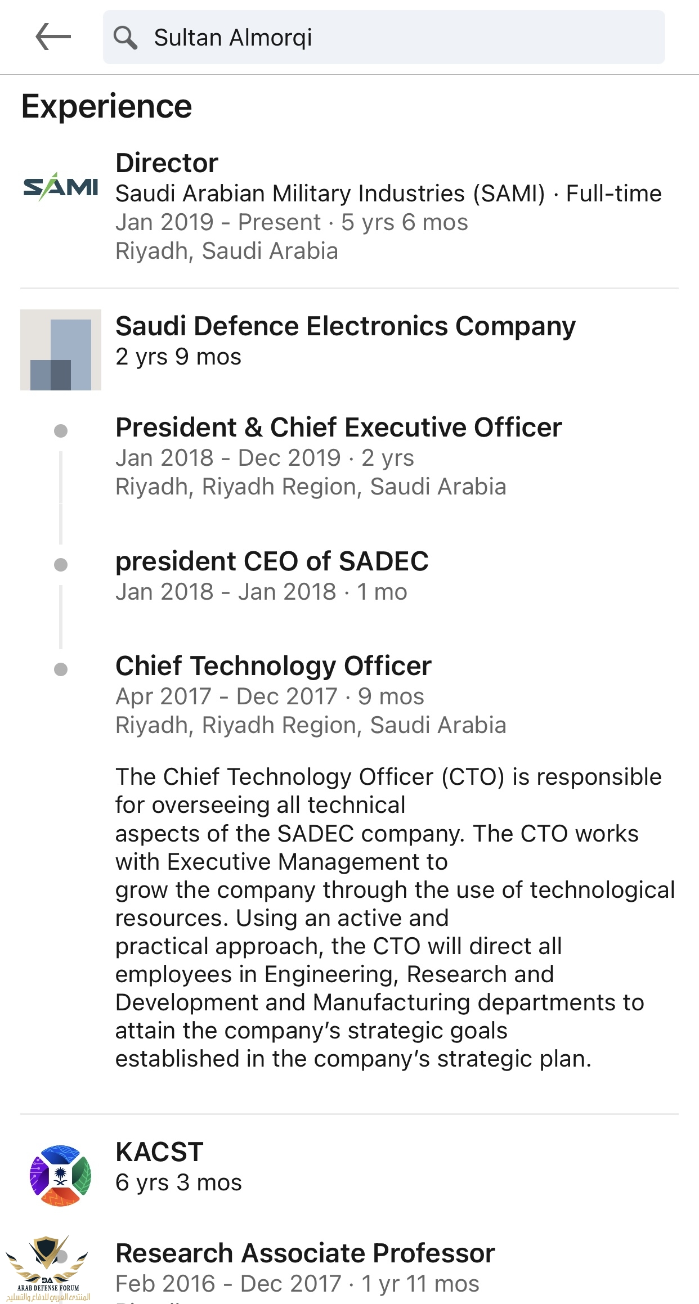The height and width of the screenshot is (1304, 699).
Task: Open the Research Associate Professor role
Action: coord(305,1253)
